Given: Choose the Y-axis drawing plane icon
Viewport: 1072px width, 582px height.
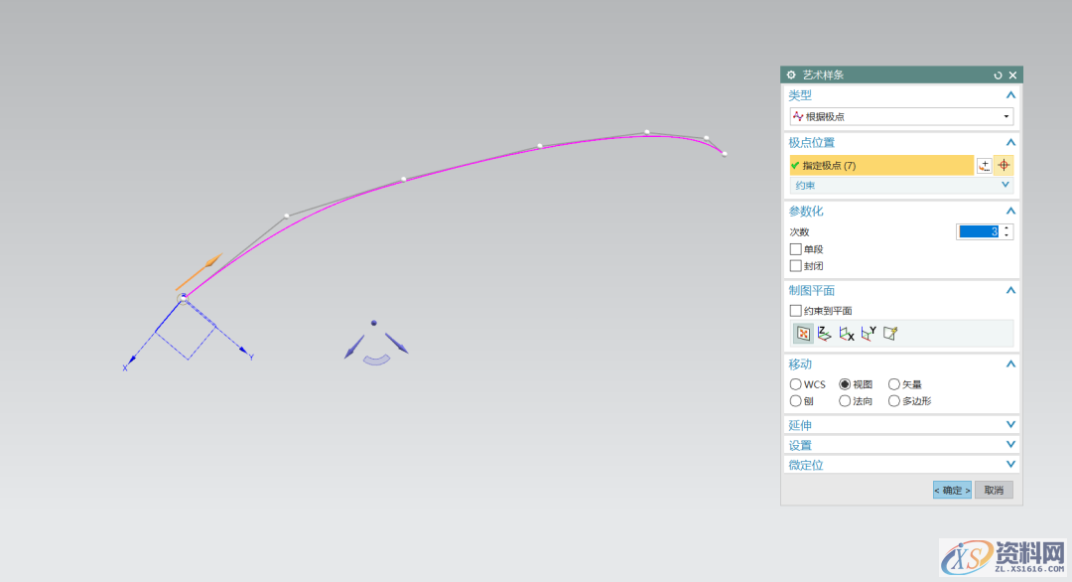Looking at the screenshot, I should click(x=869, y=334).
